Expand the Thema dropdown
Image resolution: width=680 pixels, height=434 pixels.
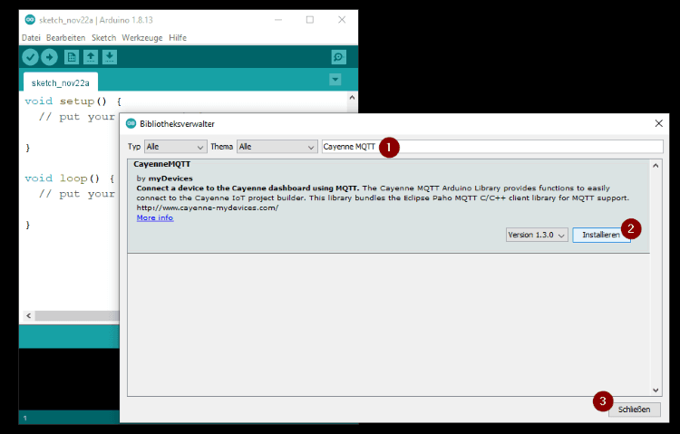tap(276, 146)
